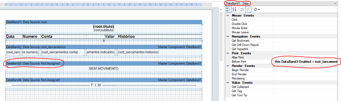Select the DataBand3 Not Assigned header
The height and width of the screenshot is (101, 341).
pyautogui.click(x=104, y=63)
